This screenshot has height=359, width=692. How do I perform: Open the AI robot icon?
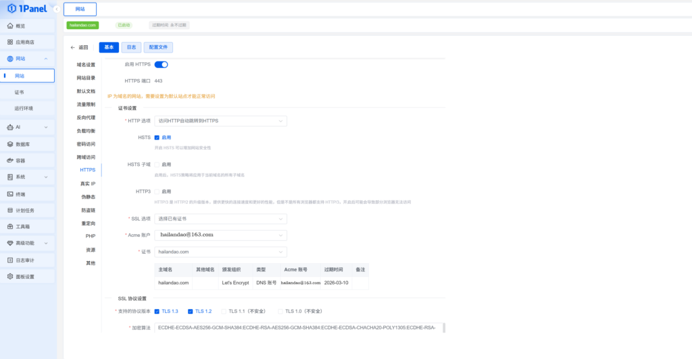pyautogui.click(x=10, y=128)
